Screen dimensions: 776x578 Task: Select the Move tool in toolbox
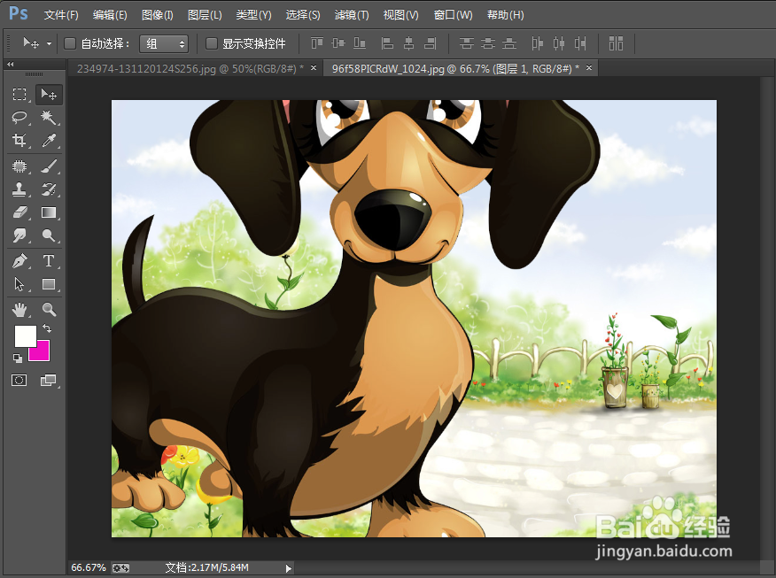[49, 94]
